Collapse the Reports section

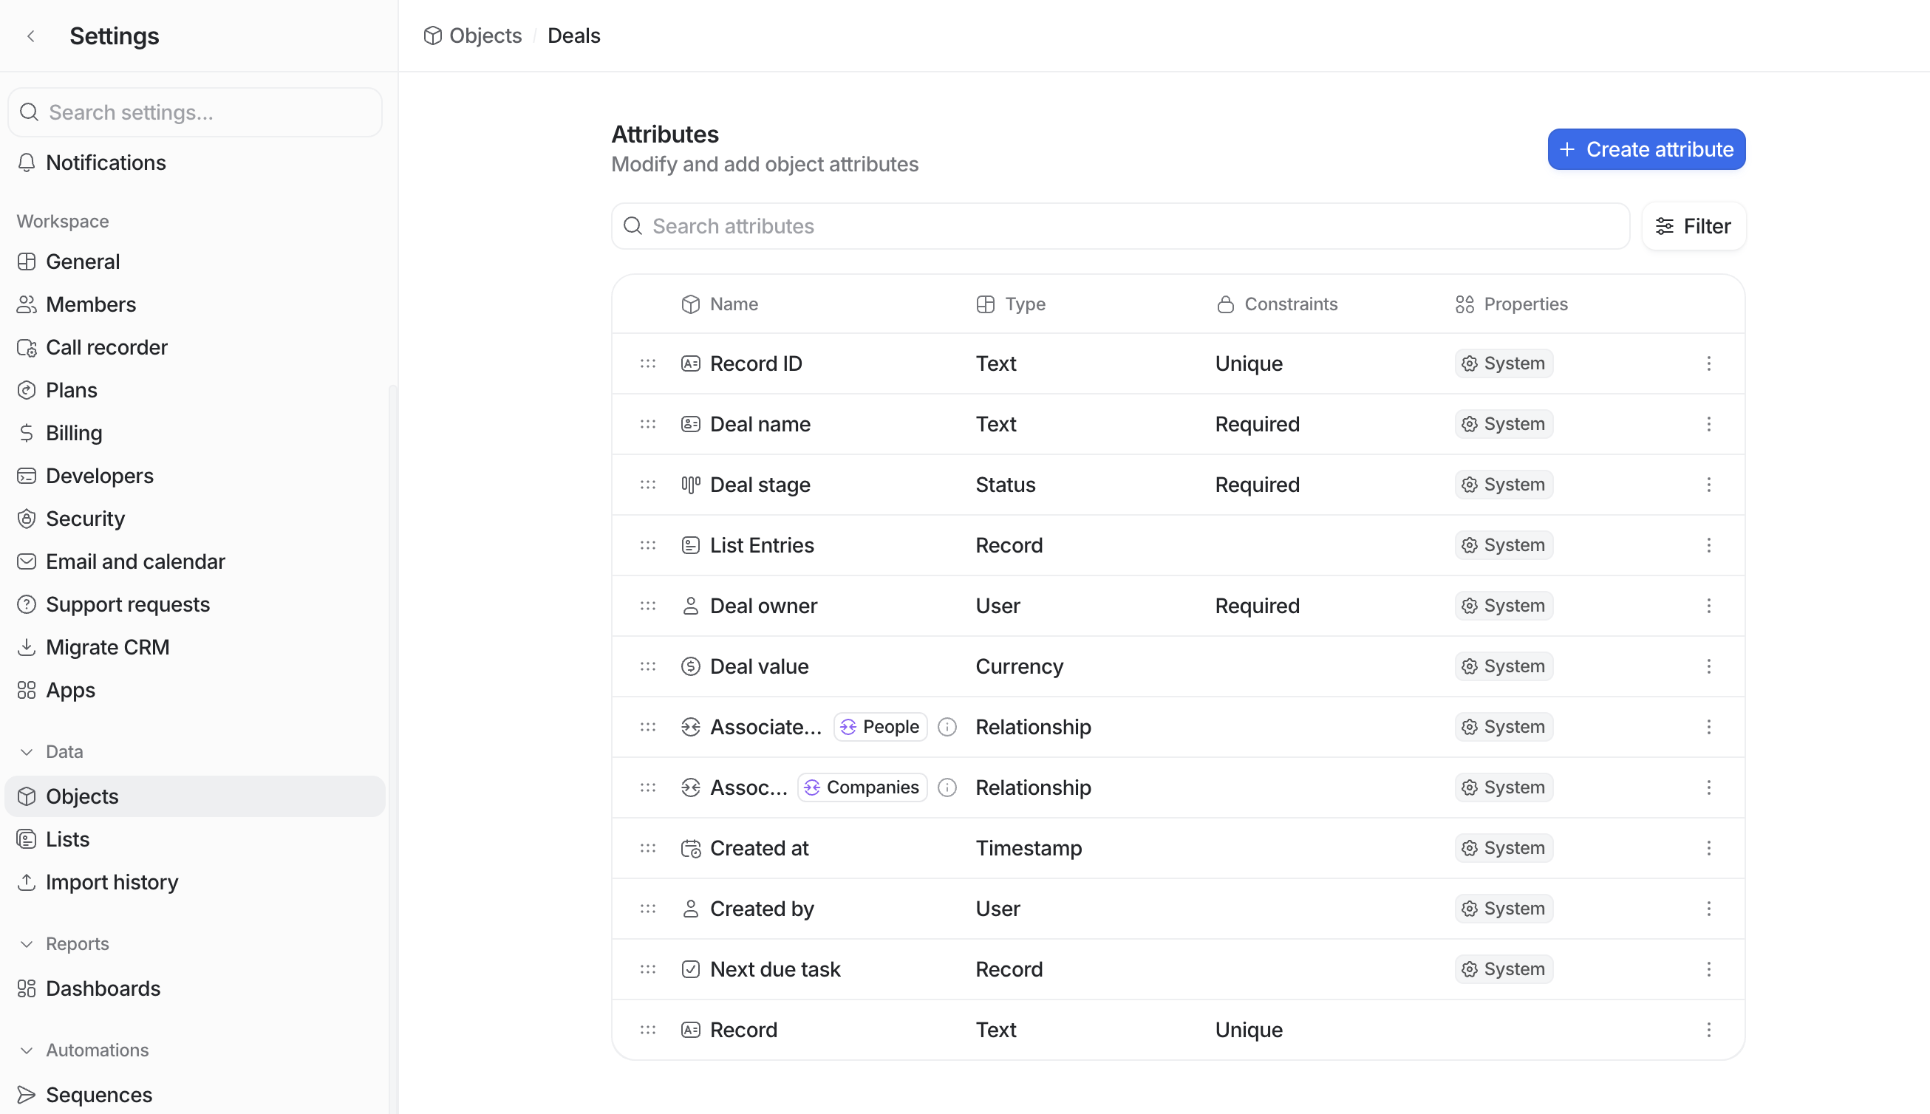(x=27, y=943)
